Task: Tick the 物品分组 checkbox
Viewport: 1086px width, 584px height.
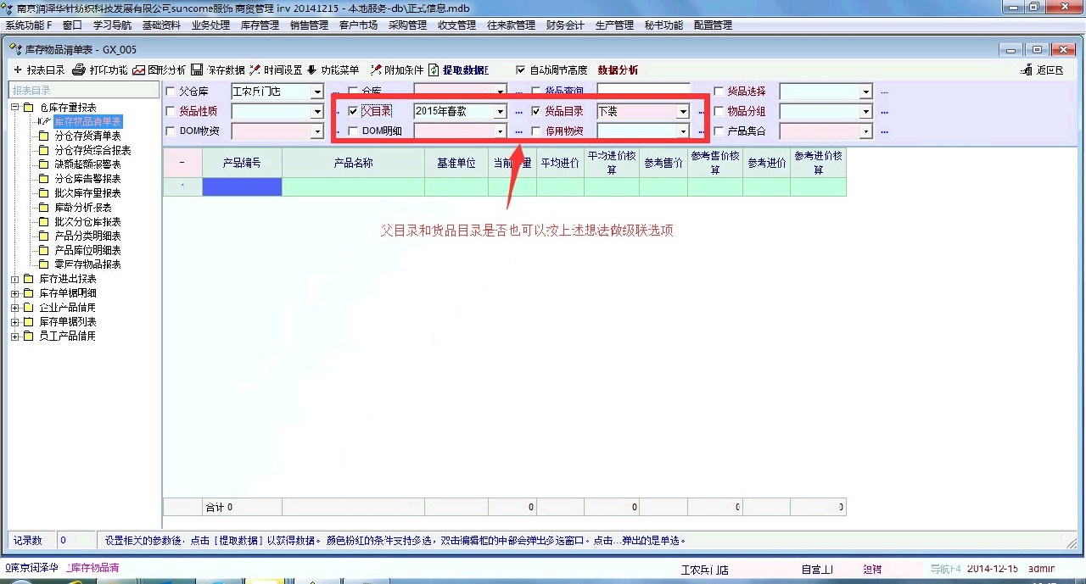Action: point(719,111)
